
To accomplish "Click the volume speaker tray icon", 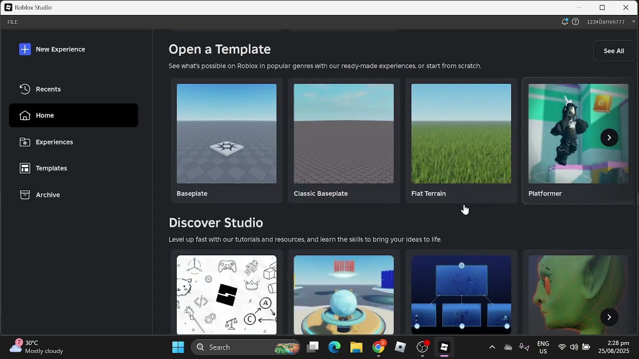I will (574, 347).
